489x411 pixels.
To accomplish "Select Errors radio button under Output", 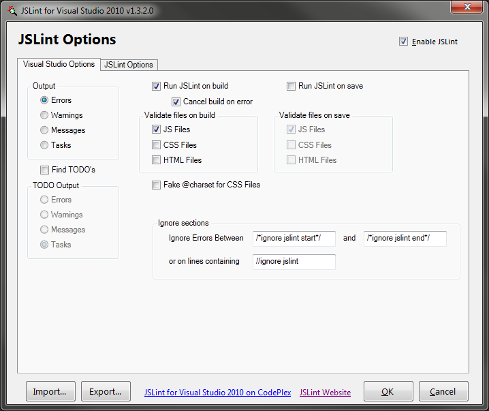I will [x=45, y=100].
